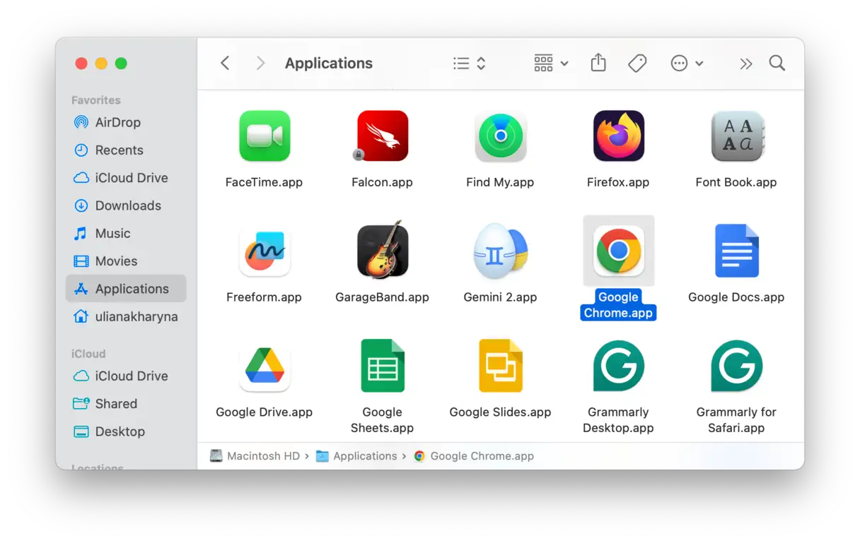
Task: Click the Google Docs.app file name label
Action: click(736, 297)
